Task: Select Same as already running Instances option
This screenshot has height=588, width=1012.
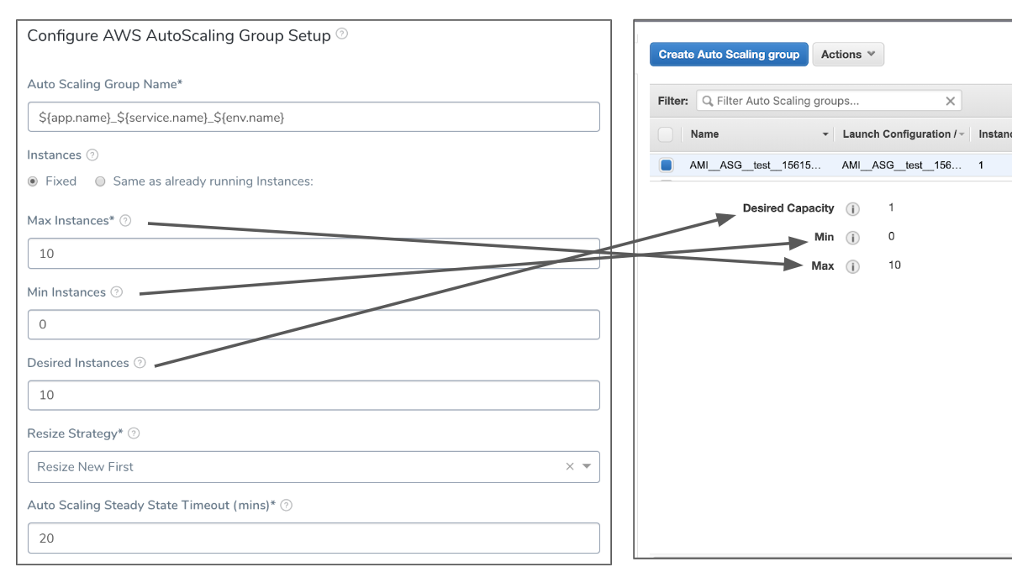Action: 100,181
